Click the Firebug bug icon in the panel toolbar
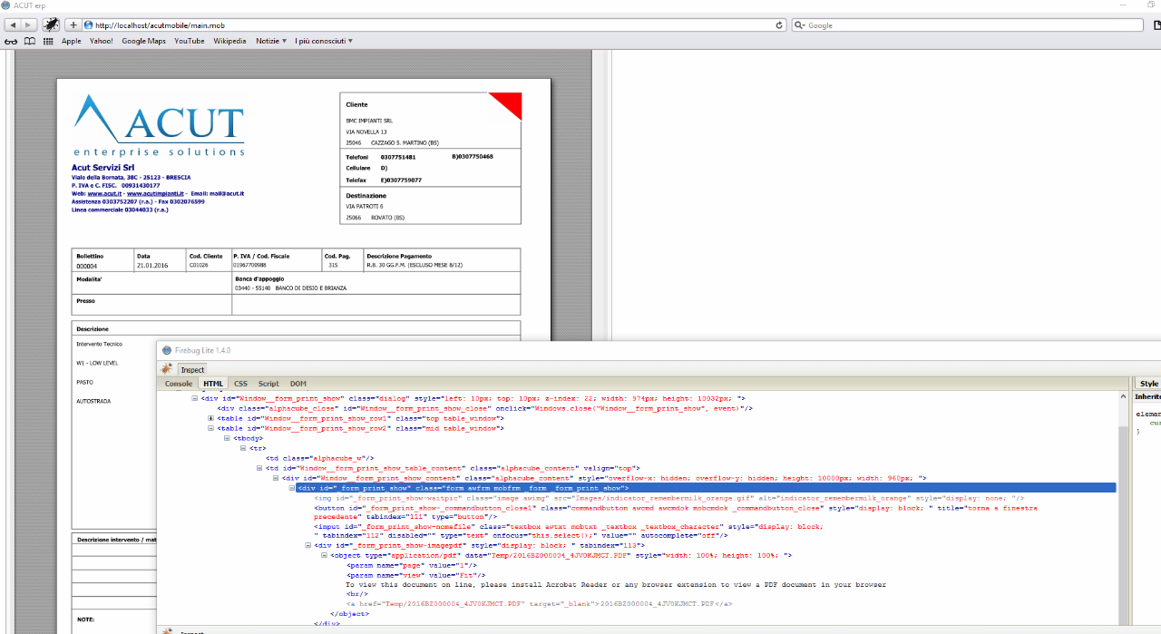The image size is (1161, 634). click(x=166, y=369)
